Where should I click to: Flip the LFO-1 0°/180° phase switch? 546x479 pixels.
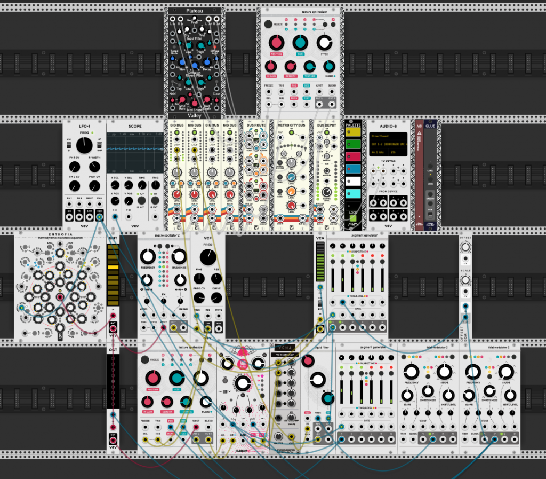tap(99, 144)
